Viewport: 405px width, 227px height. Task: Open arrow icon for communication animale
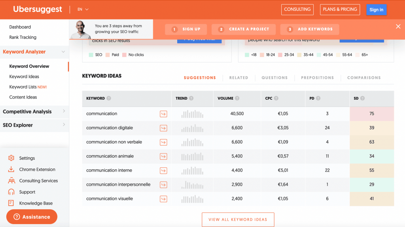[x=163, y=157]
